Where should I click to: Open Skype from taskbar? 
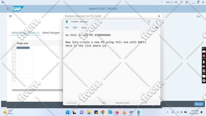tap(110, 112)
